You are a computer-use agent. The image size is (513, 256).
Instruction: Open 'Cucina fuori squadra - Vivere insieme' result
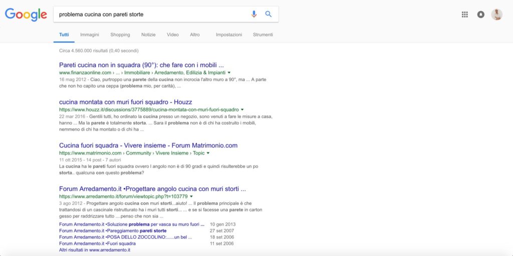click(148, 145)
